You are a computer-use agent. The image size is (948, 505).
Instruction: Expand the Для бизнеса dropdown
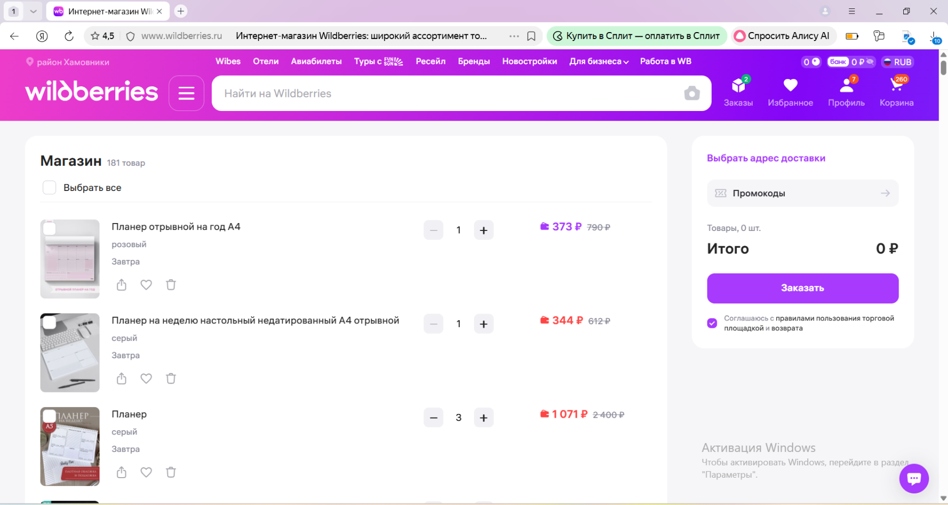click(x=599, y=62)
